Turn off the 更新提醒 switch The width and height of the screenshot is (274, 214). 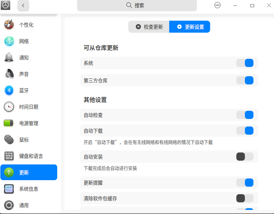(245, 183)
